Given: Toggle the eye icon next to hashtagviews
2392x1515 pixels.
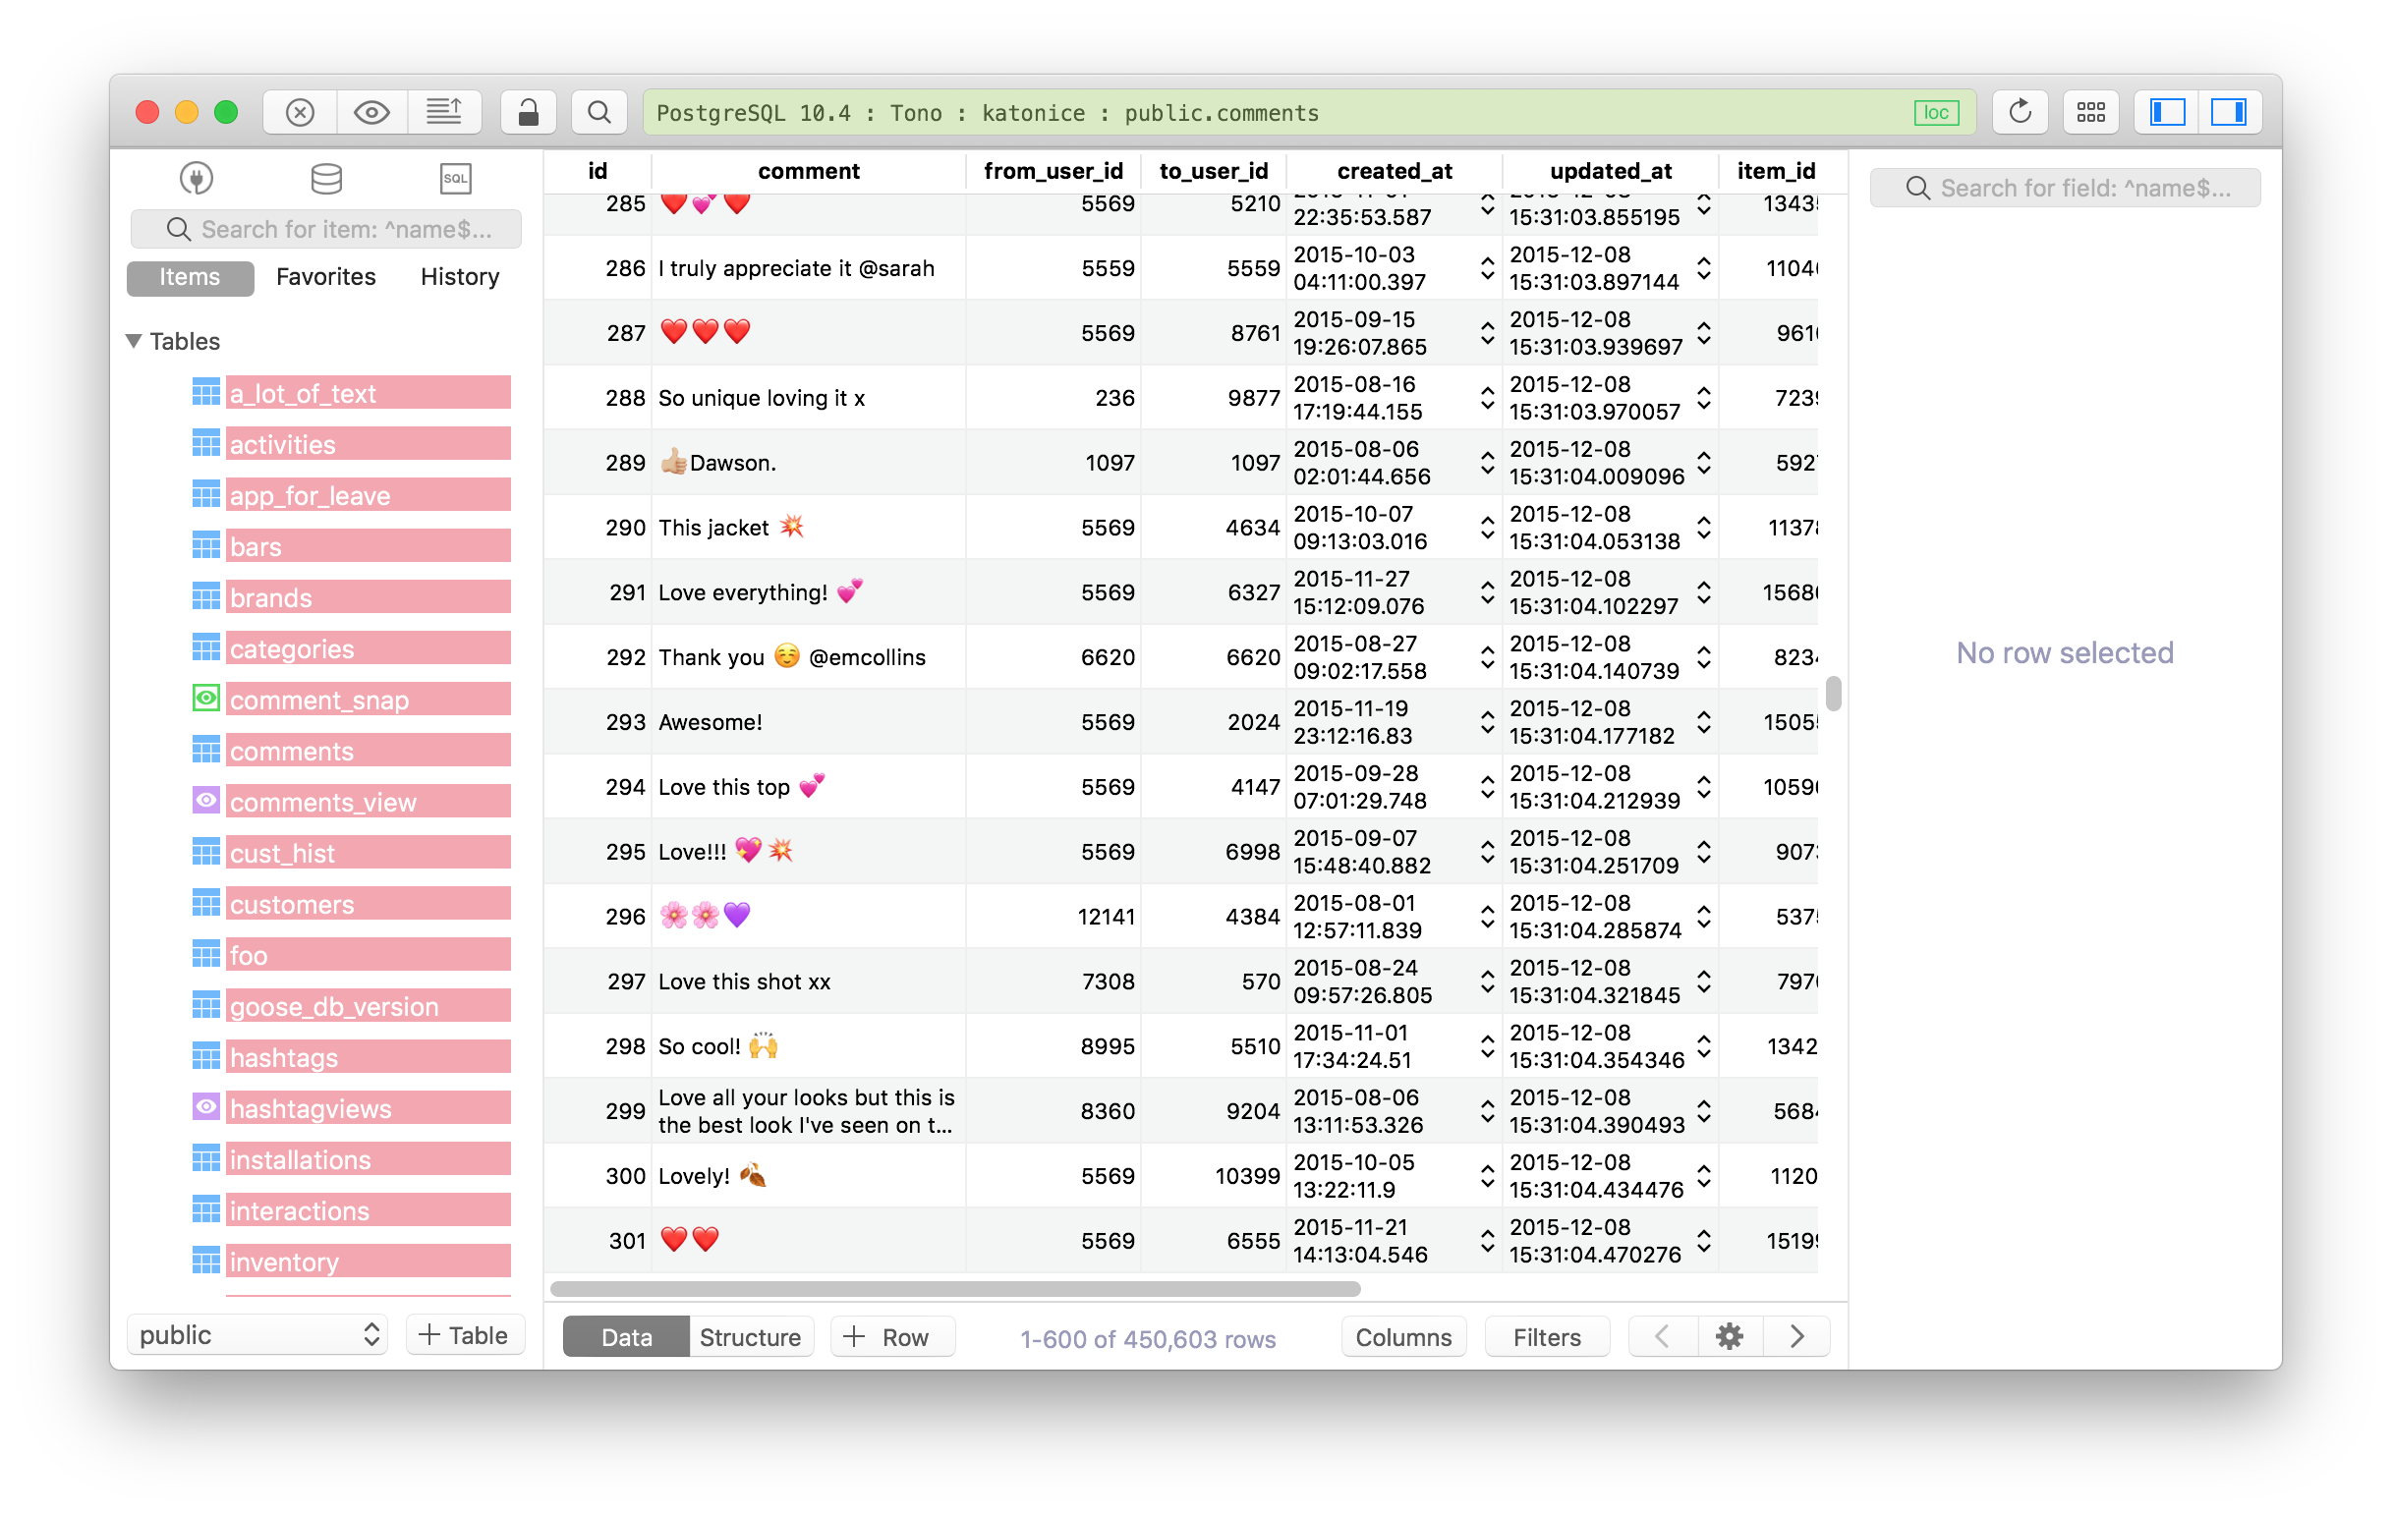Looking at the screenshot, I should pyautogui.click(x=204, y=1107).
